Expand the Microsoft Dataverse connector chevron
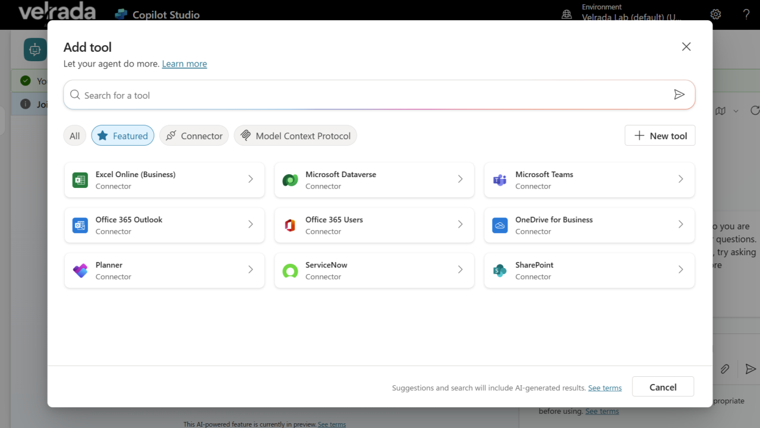The width and height of the screenshot is (760, 428). coord(460,180)
